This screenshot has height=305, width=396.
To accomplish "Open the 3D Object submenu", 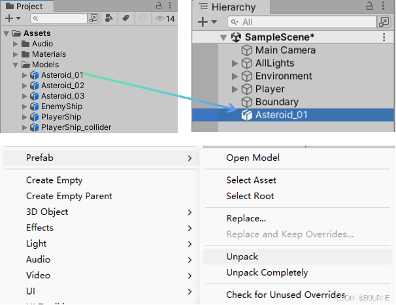I will click(x=100, y=212).
